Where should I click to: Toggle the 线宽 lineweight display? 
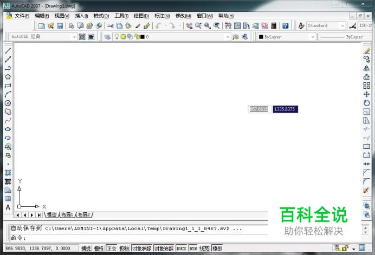click(204, 249)
